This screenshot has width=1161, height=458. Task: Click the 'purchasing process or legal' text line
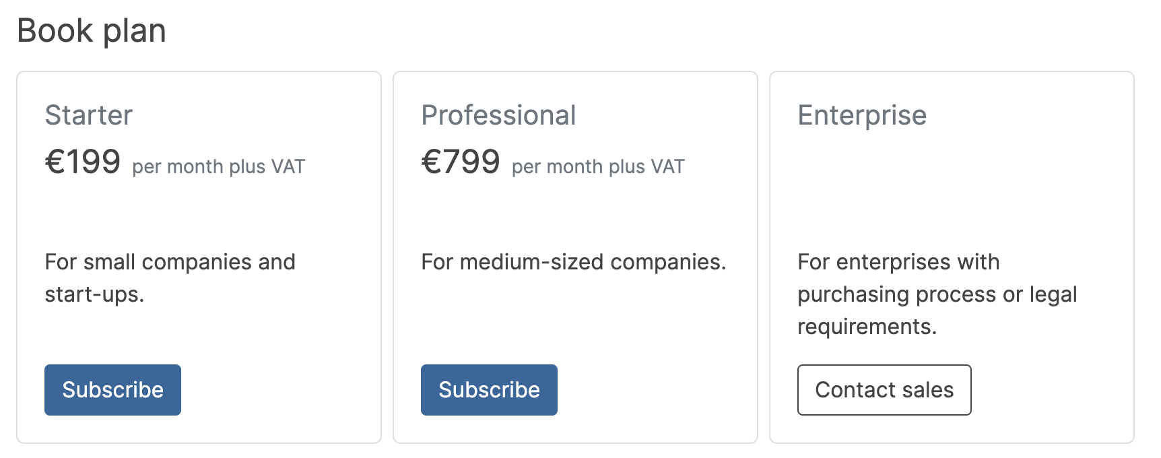(937, 294)
